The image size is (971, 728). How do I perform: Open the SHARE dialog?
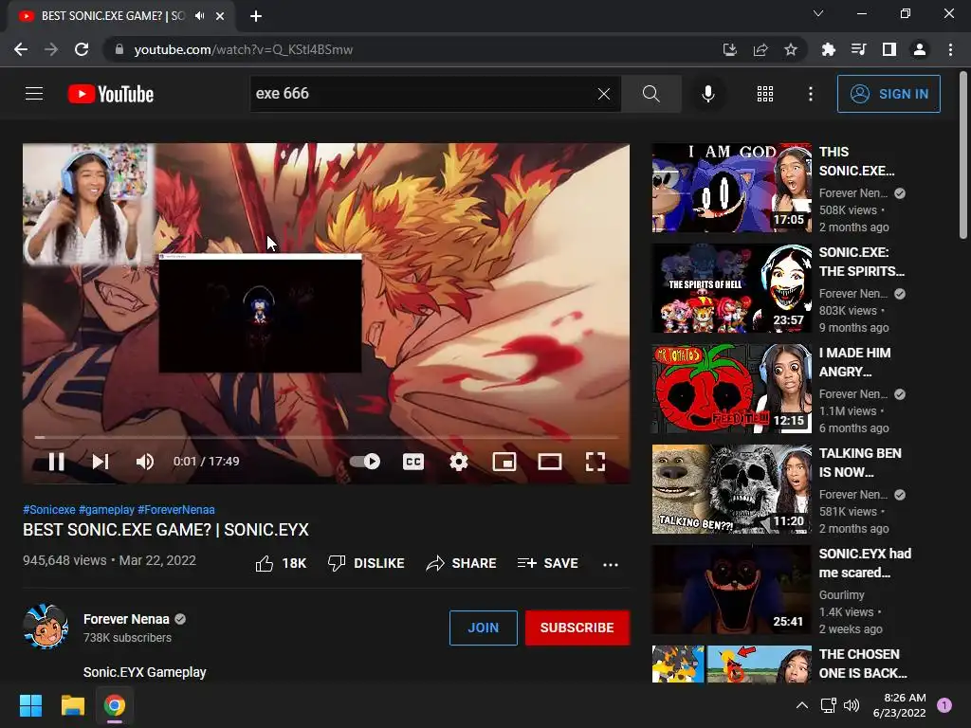pyautogui.click(x=462, y=563)
